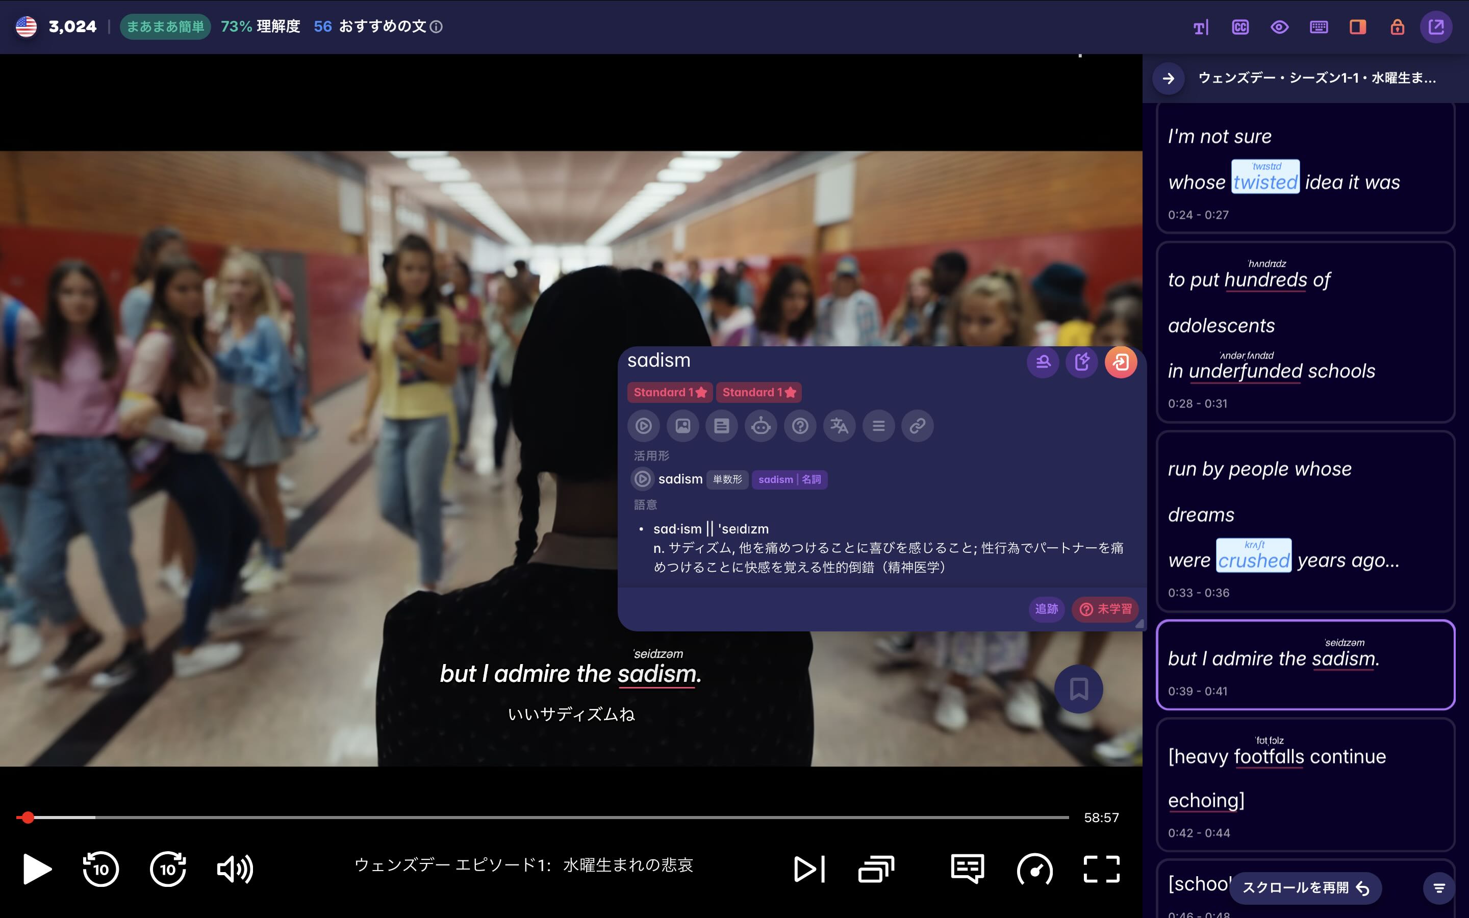Click the eye icon to hide subtitles

1279,27
